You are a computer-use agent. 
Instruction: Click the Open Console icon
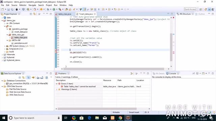coord(203,74)
